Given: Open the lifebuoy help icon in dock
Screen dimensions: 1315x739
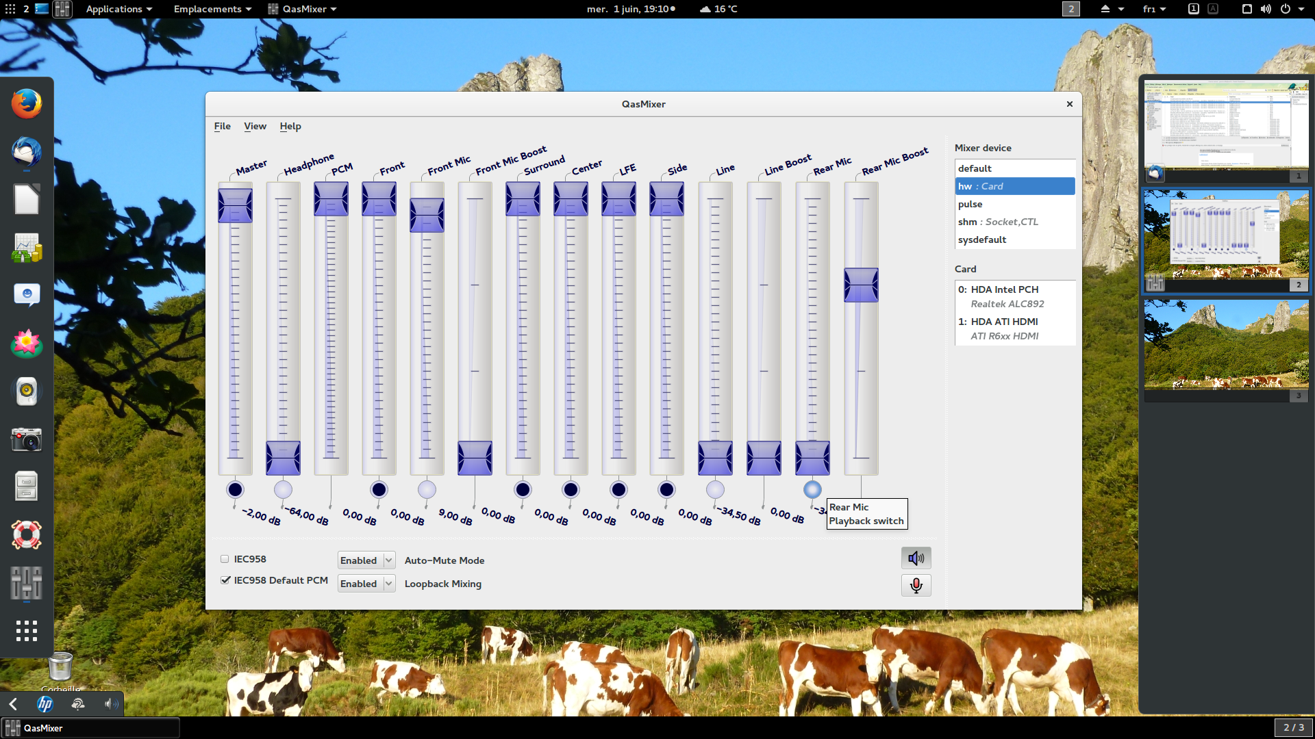Looking at the screenshot, I should 27,535.
